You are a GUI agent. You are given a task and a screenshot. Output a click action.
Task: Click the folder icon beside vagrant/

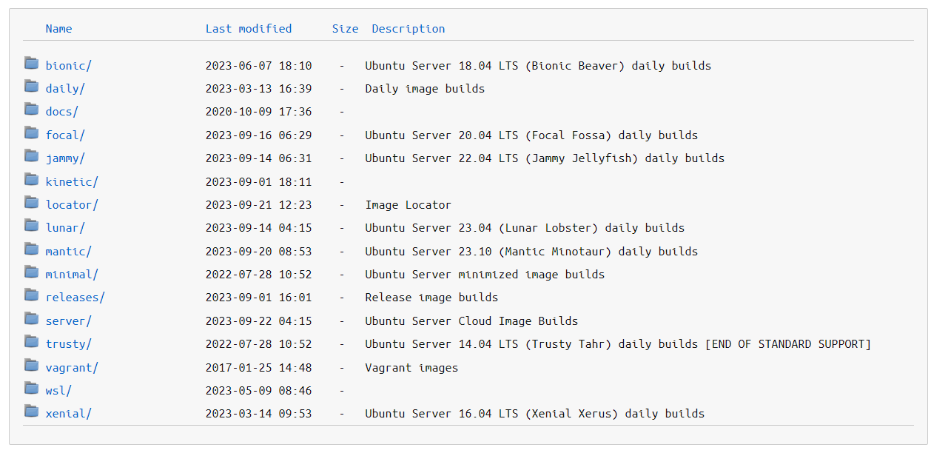tap(31, 365)
